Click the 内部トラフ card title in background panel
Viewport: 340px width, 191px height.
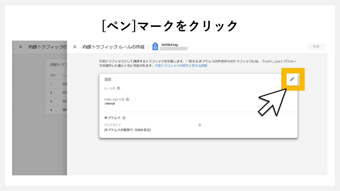[57, 64]
